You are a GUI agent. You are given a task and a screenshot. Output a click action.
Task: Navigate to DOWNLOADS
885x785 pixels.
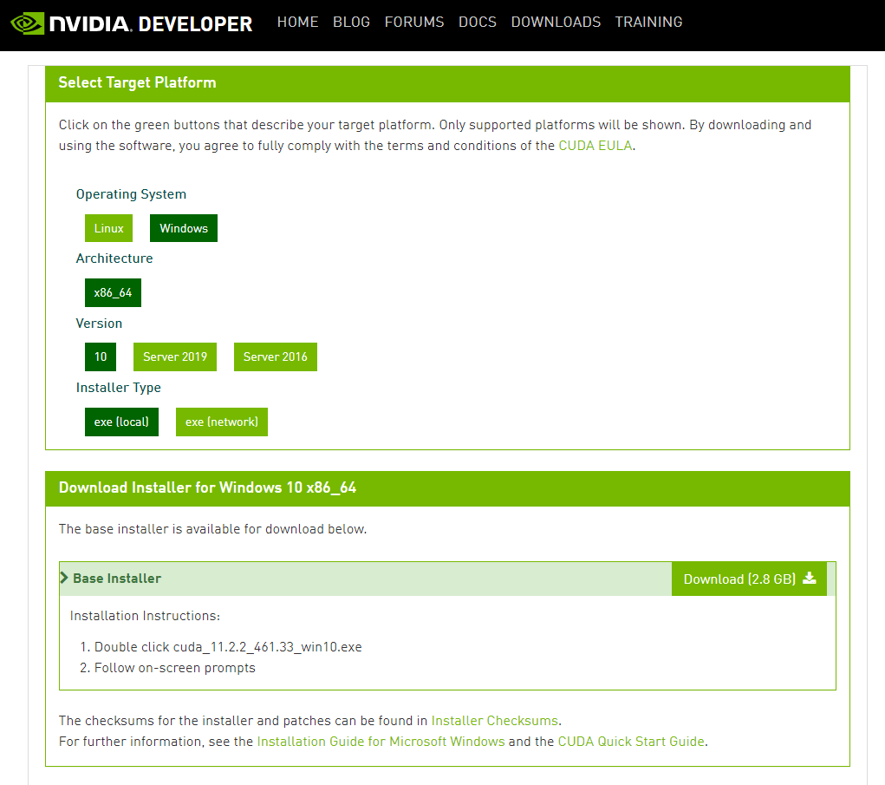pos(556,22)
